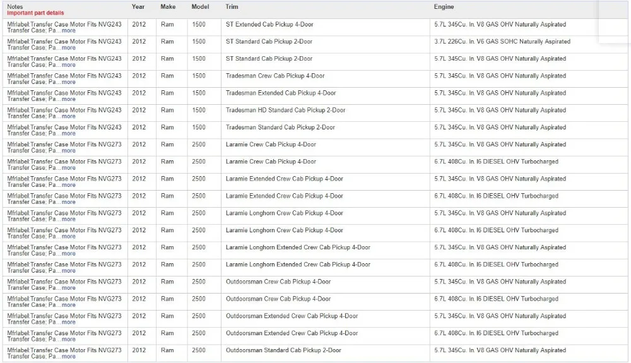This screenshot has width=631, height=363.
Task: Show more notes for Tradesman Standard Cab 2-Door row
Action: click(68, 134)
